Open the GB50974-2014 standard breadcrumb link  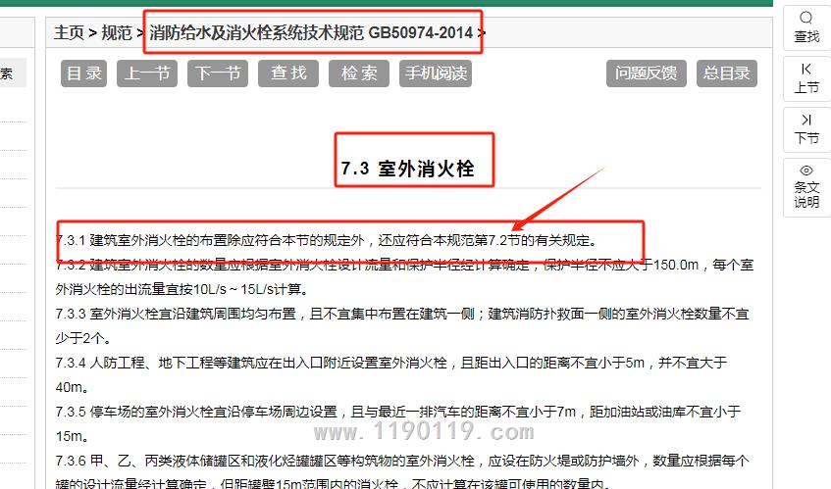tap(312, 33)
